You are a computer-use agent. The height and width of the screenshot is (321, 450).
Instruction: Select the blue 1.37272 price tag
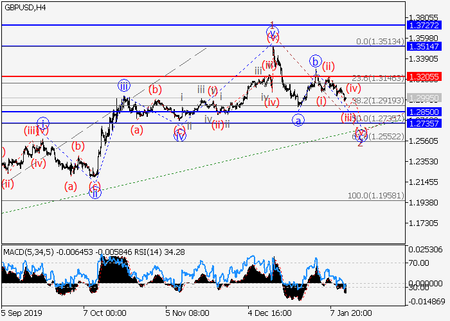424,25
